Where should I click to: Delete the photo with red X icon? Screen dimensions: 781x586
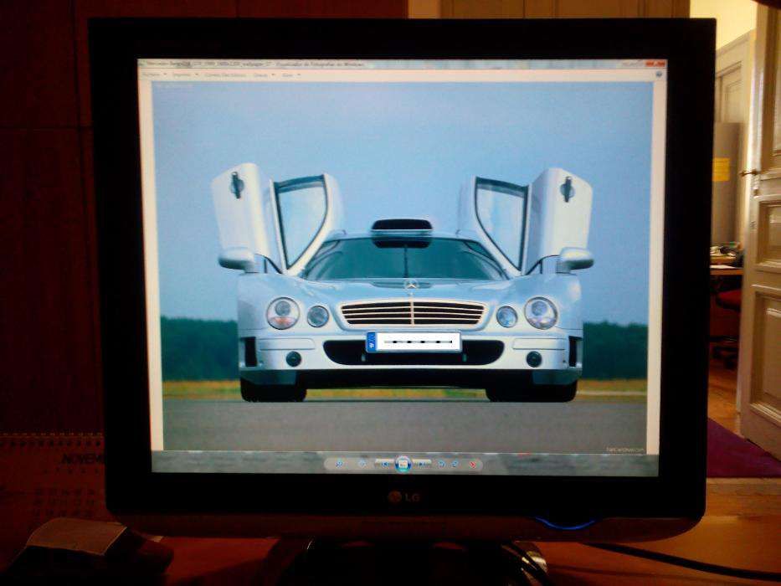click(x=473, y=465)
